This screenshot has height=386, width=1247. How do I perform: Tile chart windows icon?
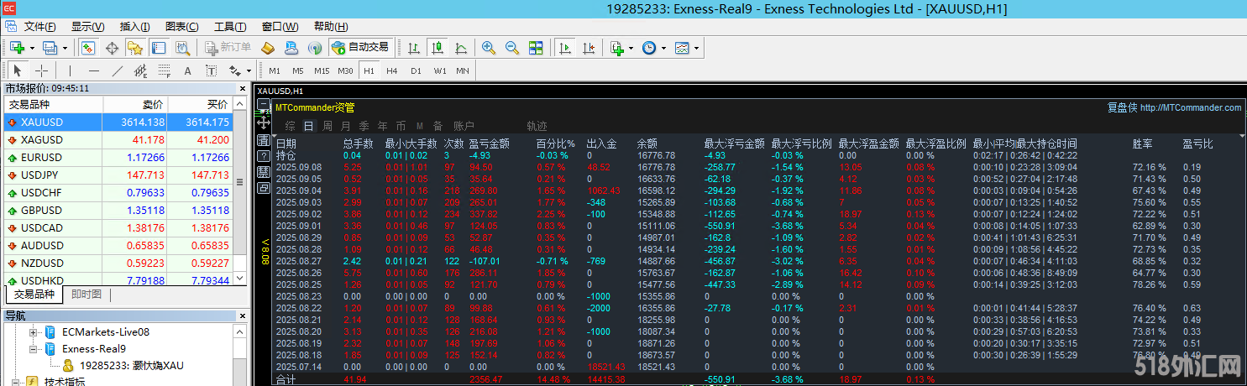[x=536, y=48]
